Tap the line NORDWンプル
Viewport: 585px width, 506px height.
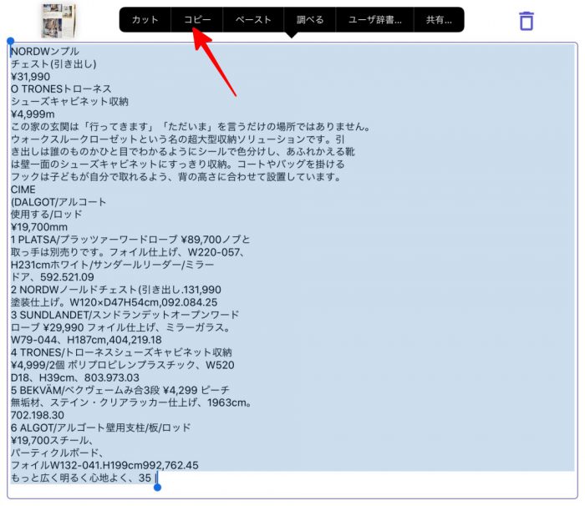[45, 52]
